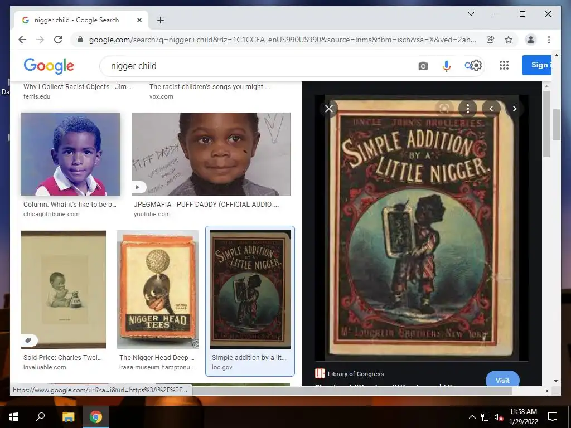The height and width of the screenshot is (428, 571).
Task: Close the Google Search browser tab
Action: click(x=139, y=20)
